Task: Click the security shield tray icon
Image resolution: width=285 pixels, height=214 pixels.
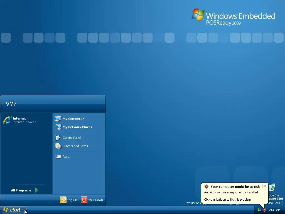Action: [264, 210]
